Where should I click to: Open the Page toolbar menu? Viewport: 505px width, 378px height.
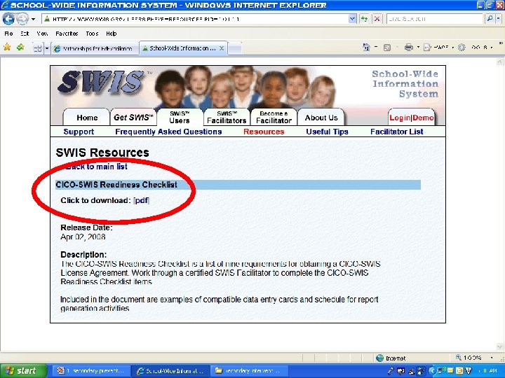[x=438, y=48]
